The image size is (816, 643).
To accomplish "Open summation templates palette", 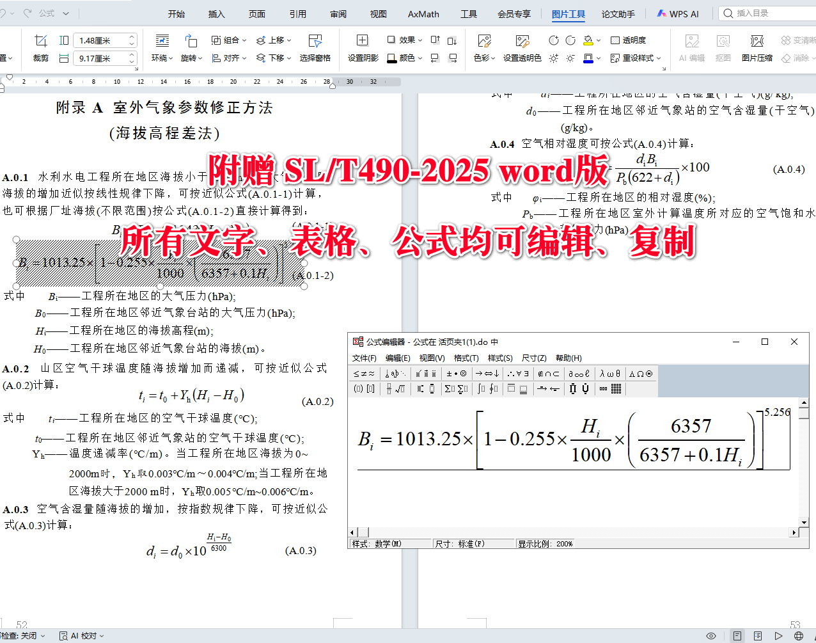I will (457, 388).
